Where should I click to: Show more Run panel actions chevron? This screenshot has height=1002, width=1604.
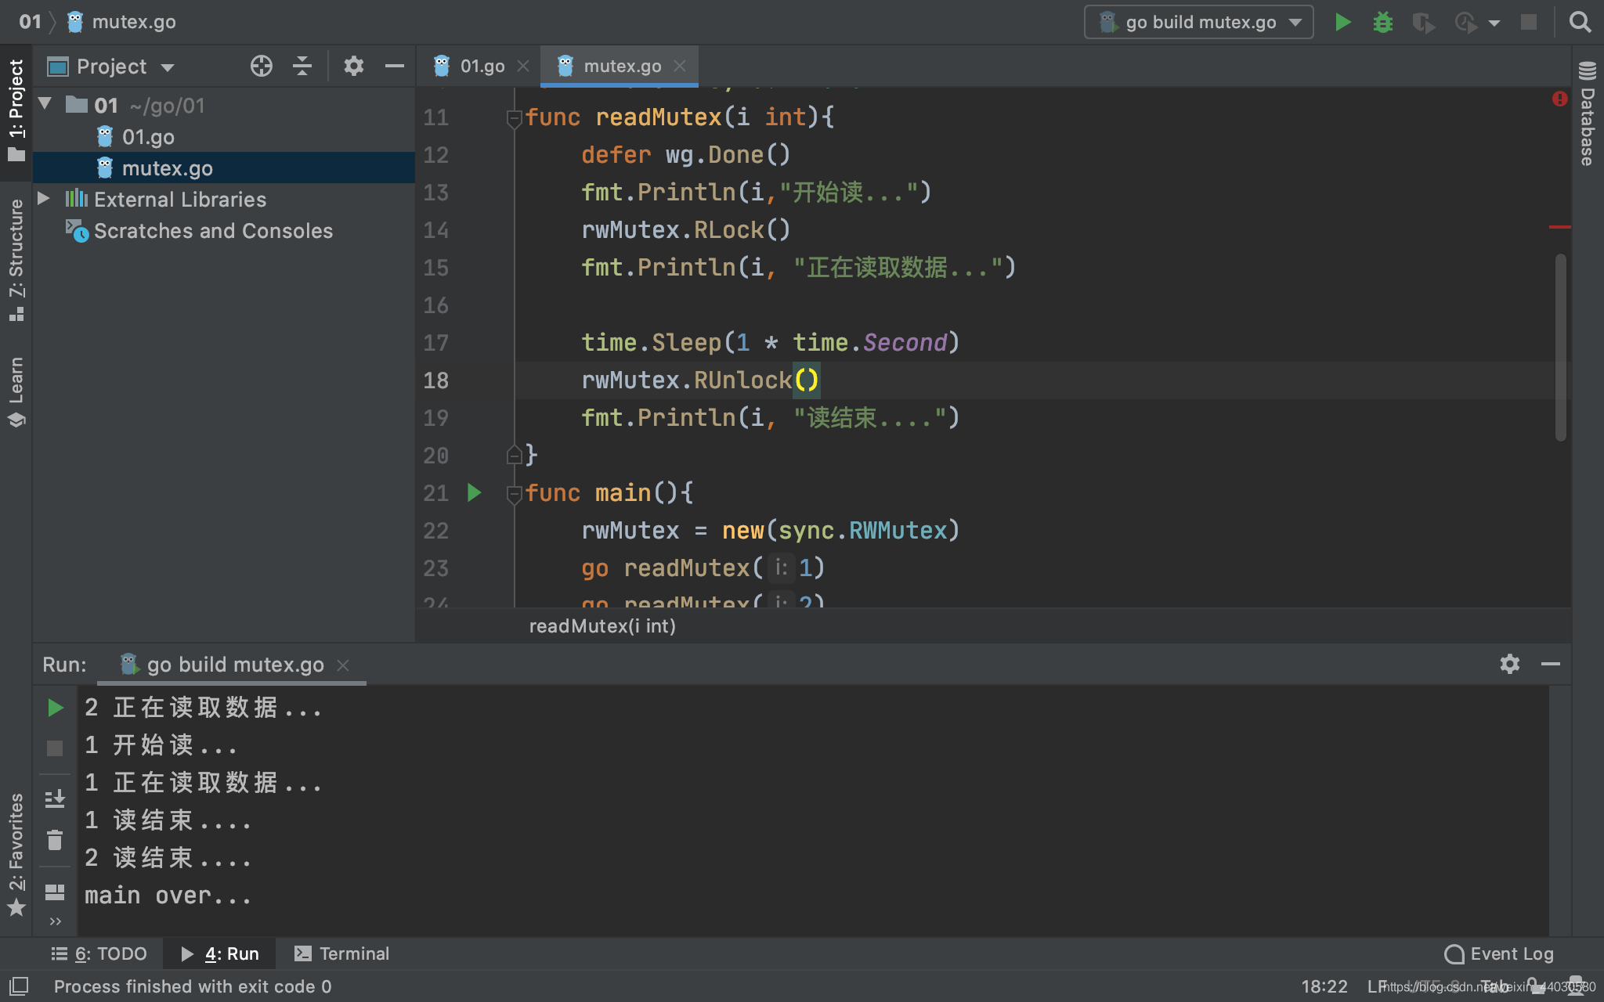[55, 921]
